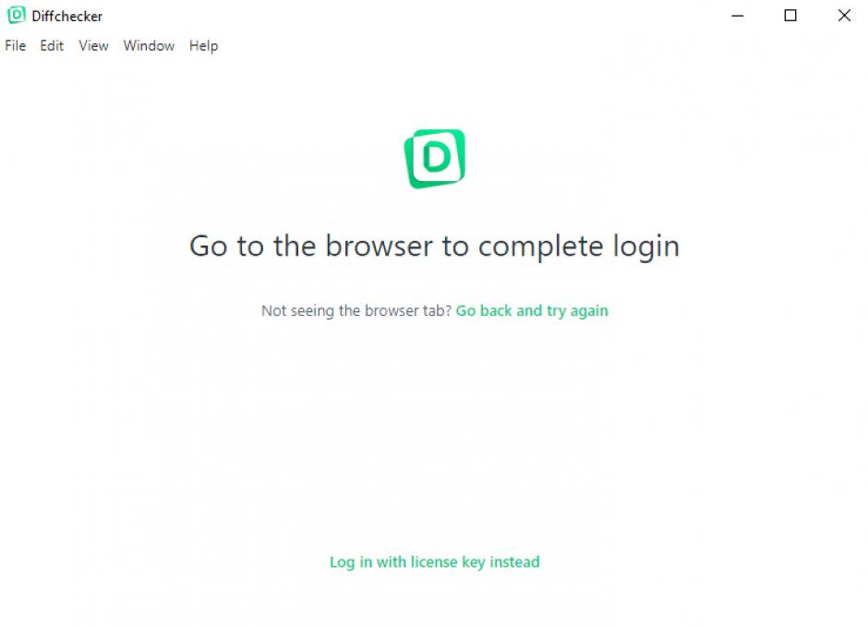Click 'try again' in the green link
Screen dimensions: 868x626
[x=577, y=311]
